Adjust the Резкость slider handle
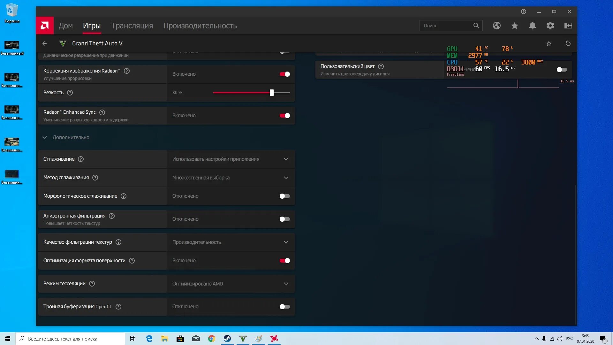 (x=272, y=93)
